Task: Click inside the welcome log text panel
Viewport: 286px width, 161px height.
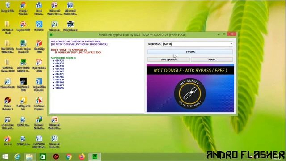Action: click(97, 76)
